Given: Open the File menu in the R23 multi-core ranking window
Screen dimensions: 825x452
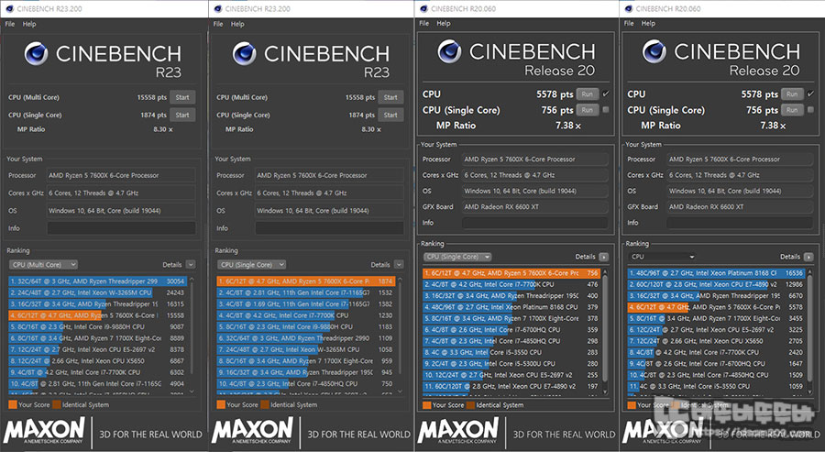Looking at the screenshot, I should click(10, 24).
